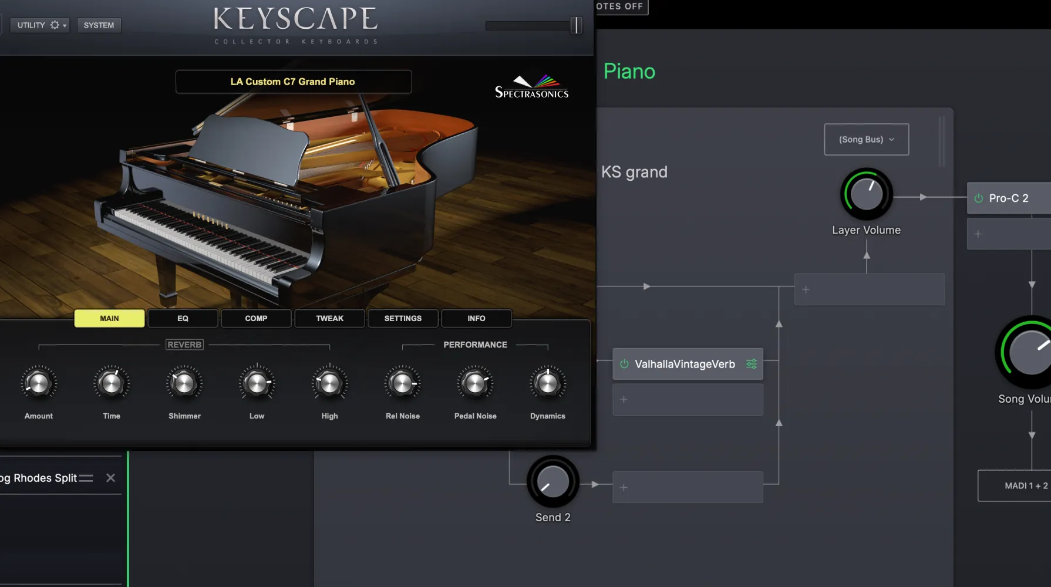1051x587 pixels.
Task: Click the Shimmer knob
Action: click(x=184, y=383)
